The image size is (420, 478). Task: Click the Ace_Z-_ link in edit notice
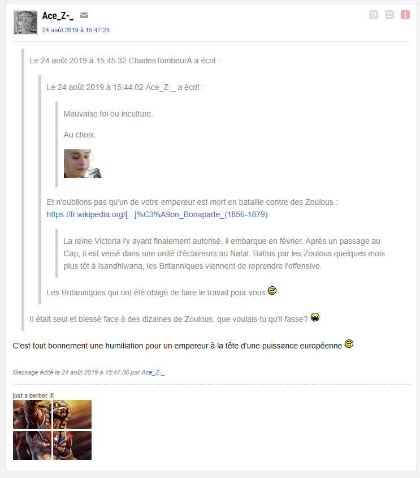153,372
